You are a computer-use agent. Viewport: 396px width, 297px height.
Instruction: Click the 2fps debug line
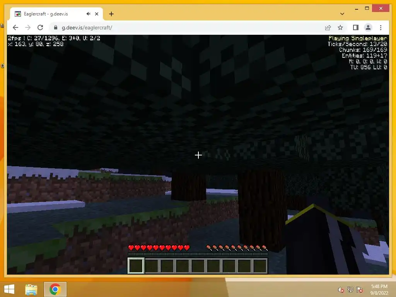coord(54,38)
